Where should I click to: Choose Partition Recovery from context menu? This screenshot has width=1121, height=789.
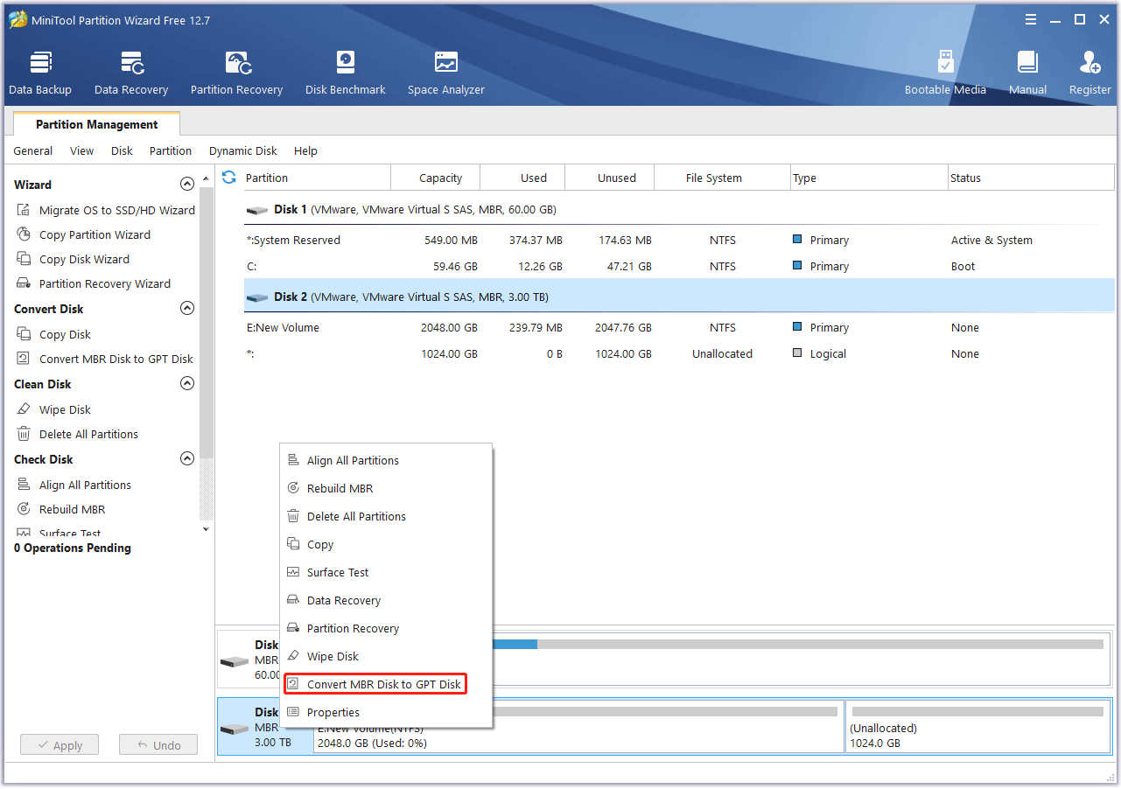(x=386, y=628)
